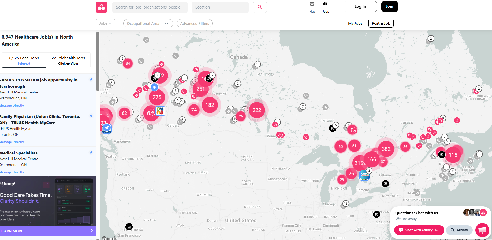Click Message Directly under TELUS Health listing
This screenshot has width=492, height=240.
pos(12,142)
